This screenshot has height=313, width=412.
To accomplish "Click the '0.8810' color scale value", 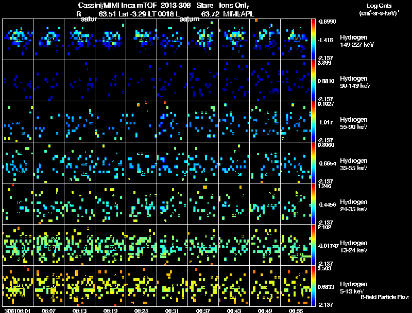I will (326, 81).
